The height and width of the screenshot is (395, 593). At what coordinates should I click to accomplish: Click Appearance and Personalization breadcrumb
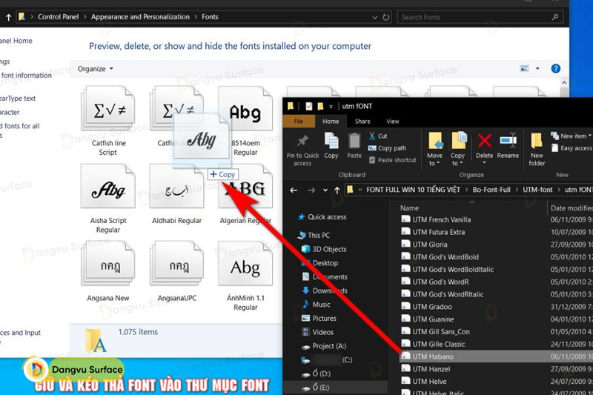140,16
